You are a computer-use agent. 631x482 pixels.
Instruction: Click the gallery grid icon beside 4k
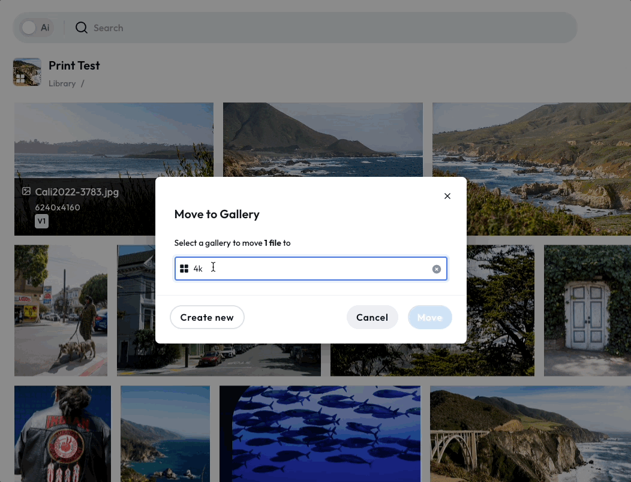184,269
